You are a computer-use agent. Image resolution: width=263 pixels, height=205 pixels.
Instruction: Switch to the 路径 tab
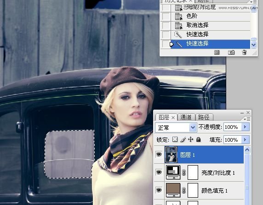pyautogui.click(x=204, y=117)
